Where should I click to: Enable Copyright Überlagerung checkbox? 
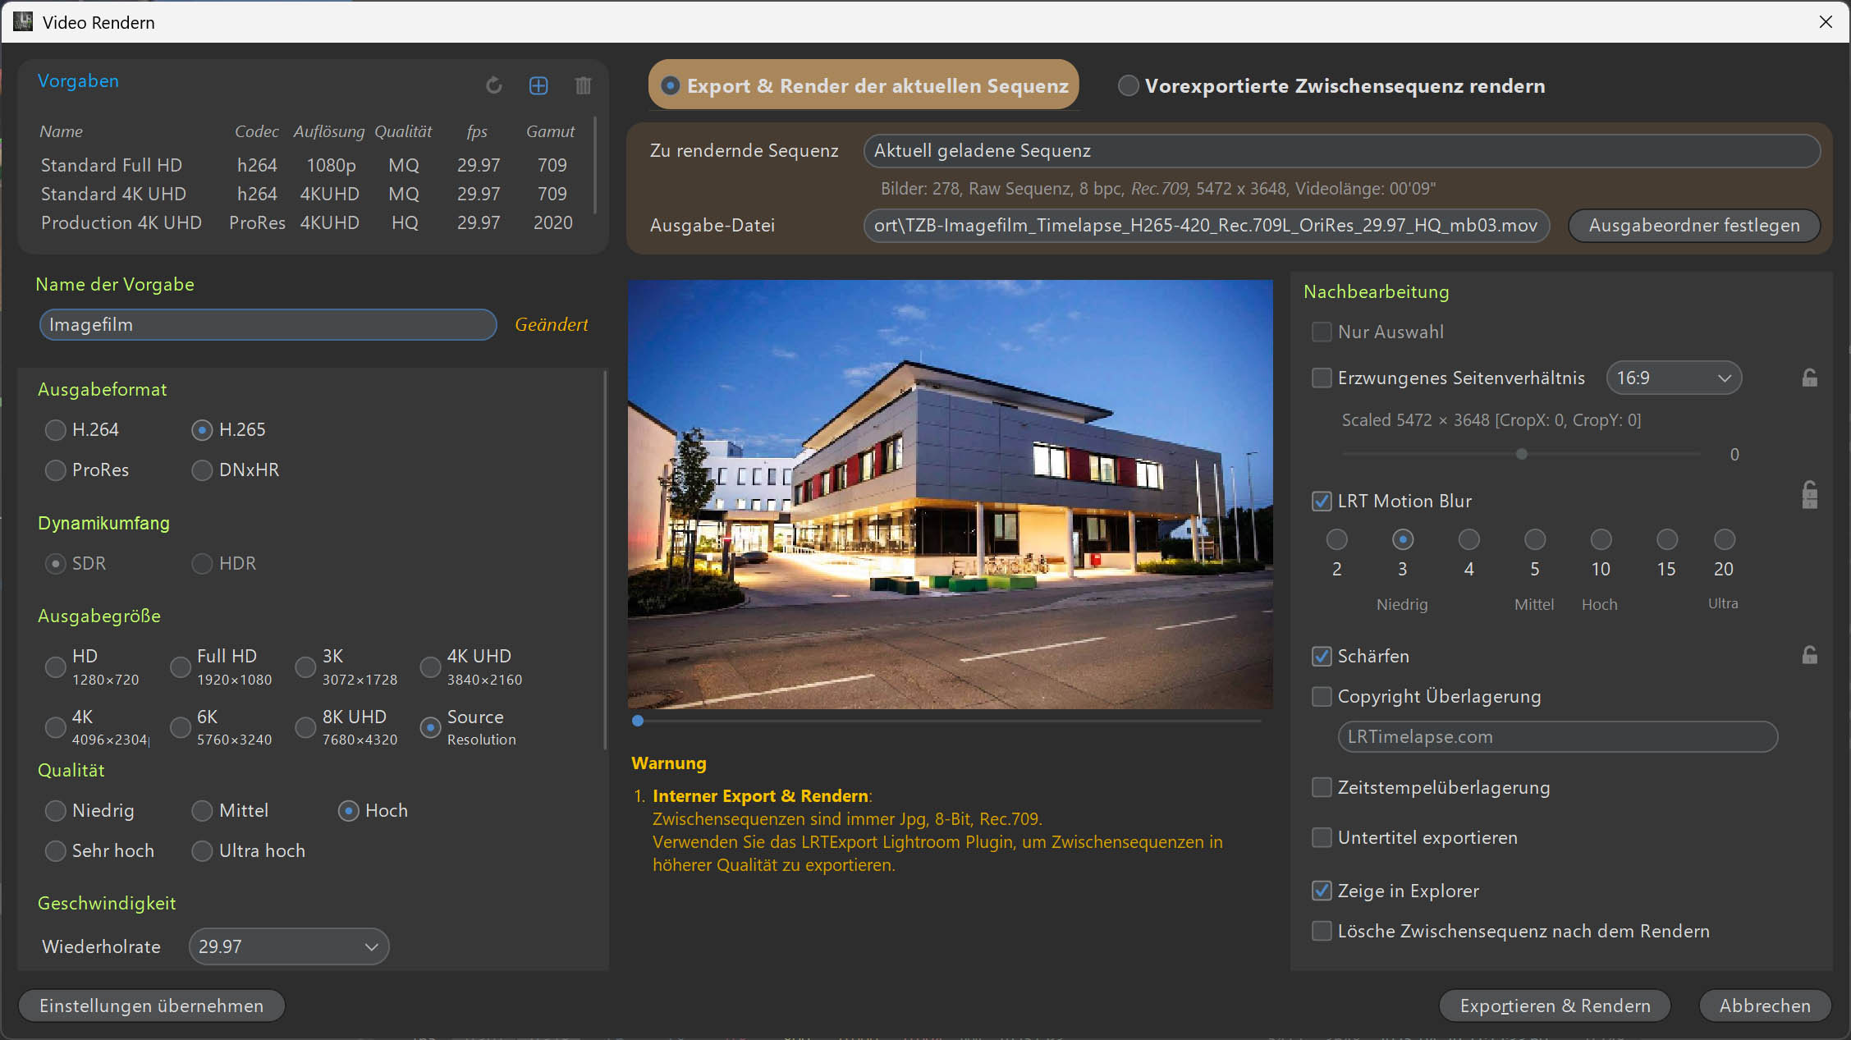1322,696
